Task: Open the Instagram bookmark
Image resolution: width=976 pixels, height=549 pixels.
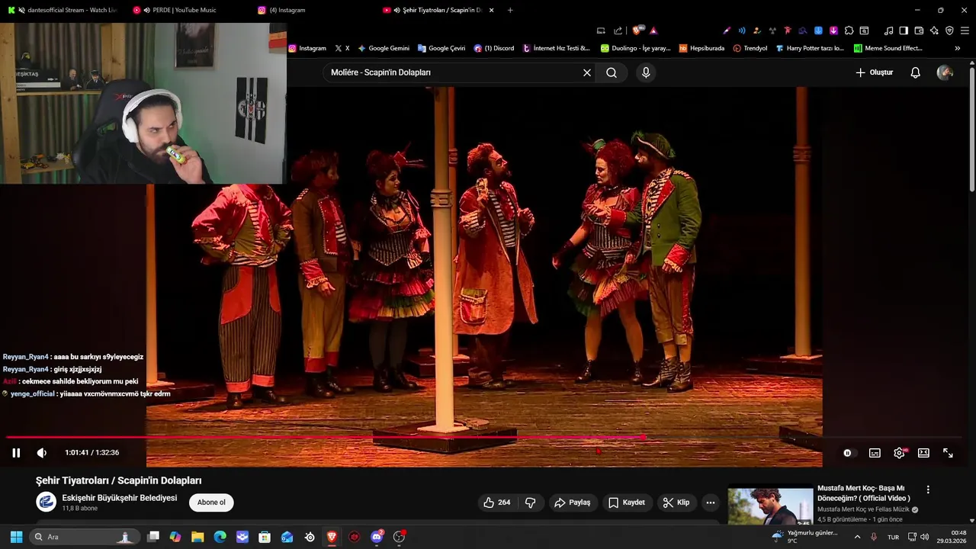Action: point(307,48)
